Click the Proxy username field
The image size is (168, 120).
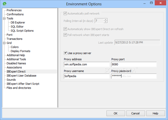87,76
